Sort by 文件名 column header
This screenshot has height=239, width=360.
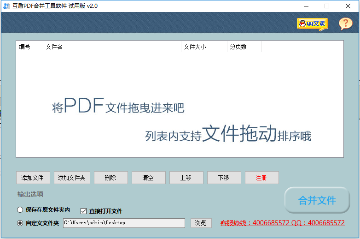tap(112, 47)
